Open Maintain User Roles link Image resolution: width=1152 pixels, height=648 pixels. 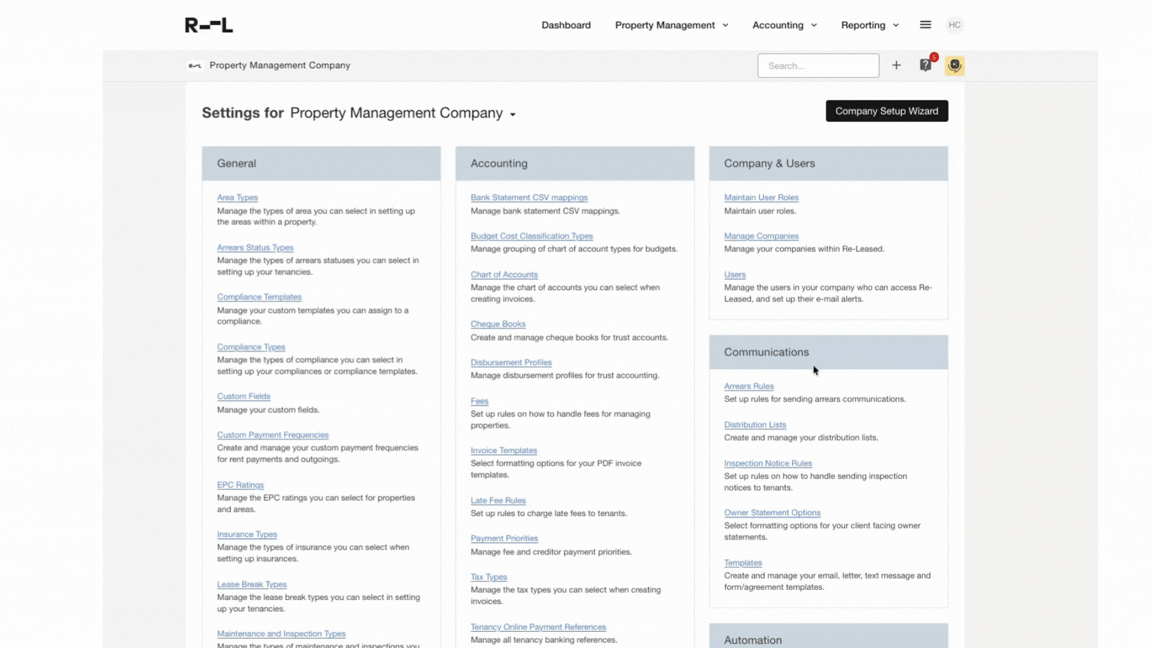(x=761, y=197)
